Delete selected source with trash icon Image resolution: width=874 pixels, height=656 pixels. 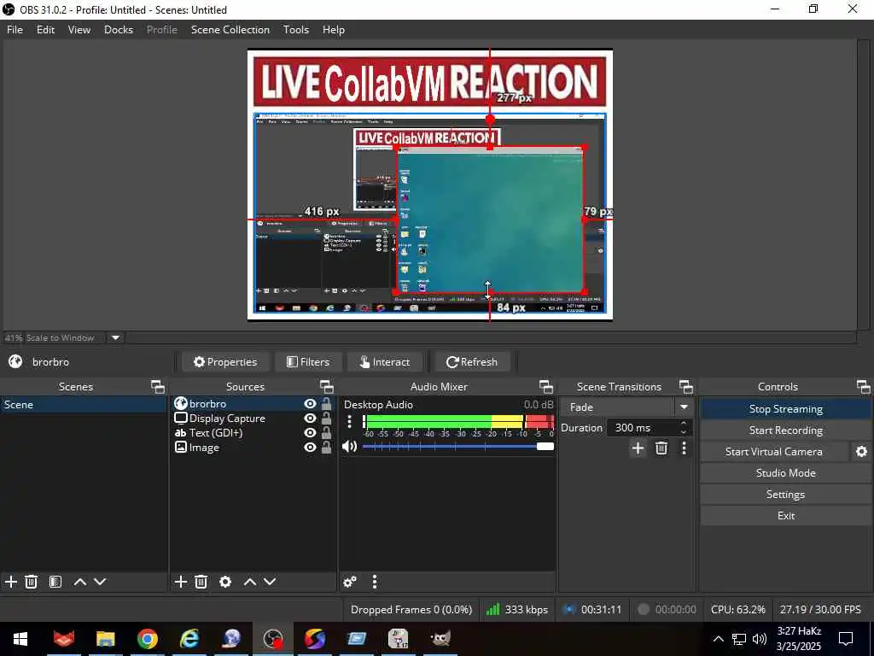201,582
